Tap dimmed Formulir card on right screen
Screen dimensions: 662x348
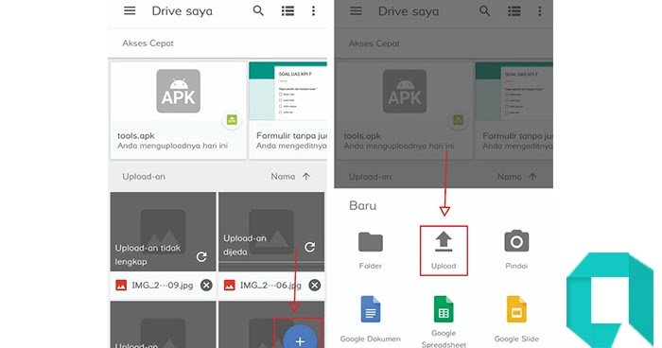pyautogui.click(x=514, y=111)
